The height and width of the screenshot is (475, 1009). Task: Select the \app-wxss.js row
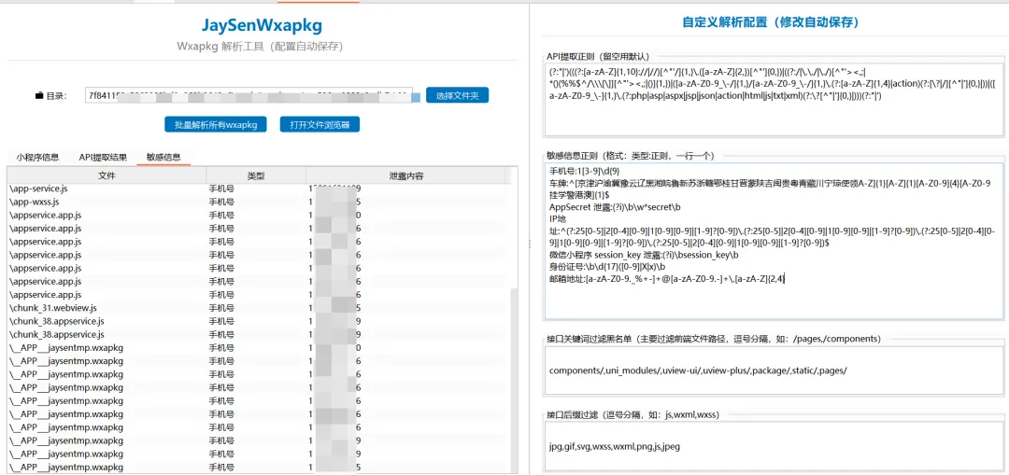[258, 202]
